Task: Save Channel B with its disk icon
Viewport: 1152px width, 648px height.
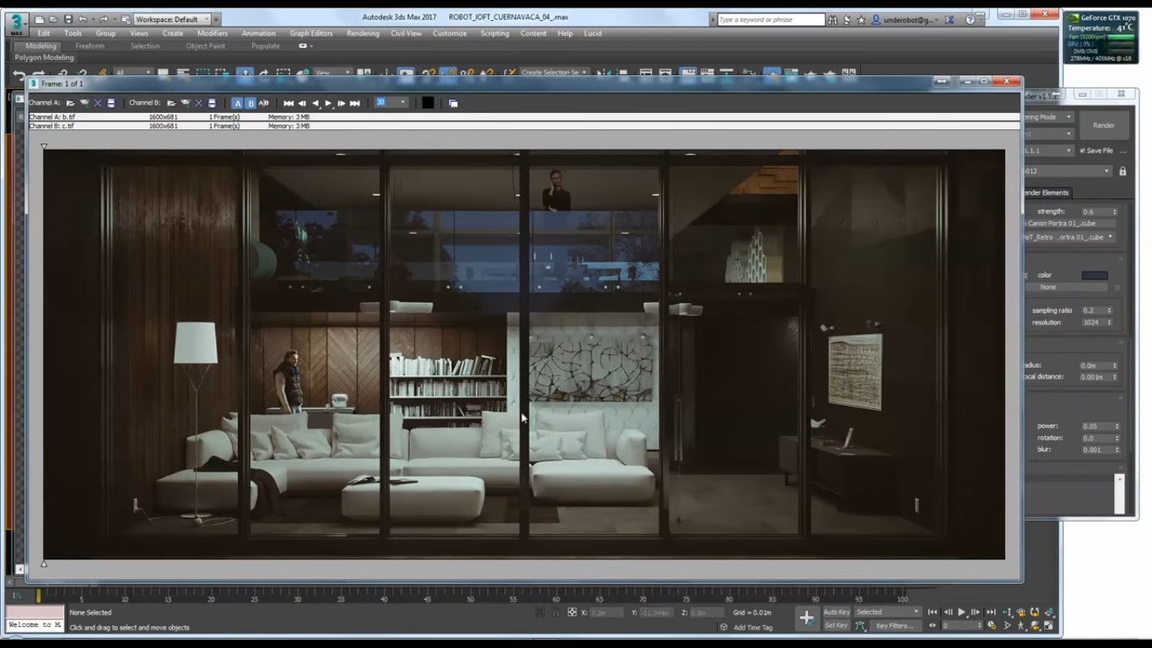Action: point(212,103)
